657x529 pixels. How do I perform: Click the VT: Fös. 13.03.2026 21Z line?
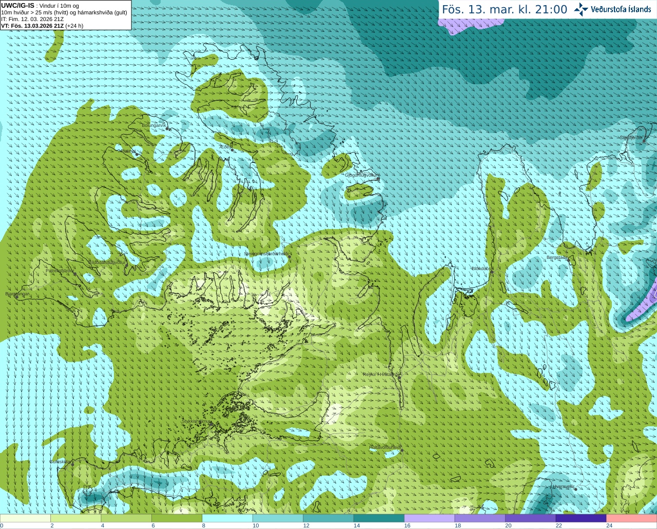click(42, 26)
